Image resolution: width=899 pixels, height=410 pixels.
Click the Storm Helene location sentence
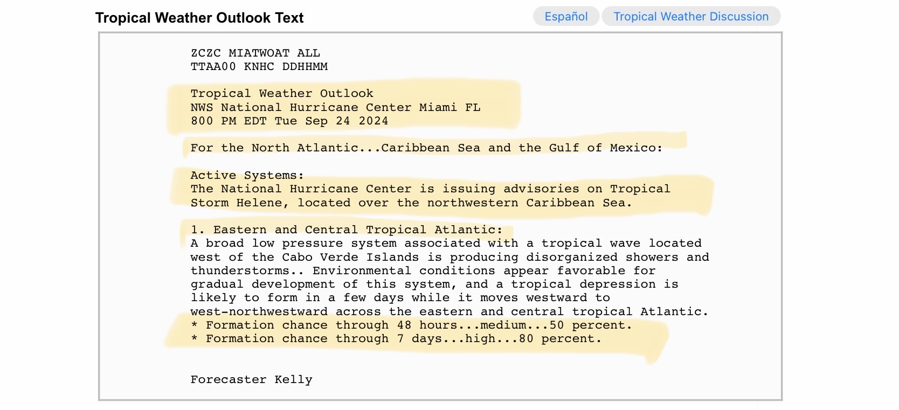pyautogui.click(x=411, y=203)
